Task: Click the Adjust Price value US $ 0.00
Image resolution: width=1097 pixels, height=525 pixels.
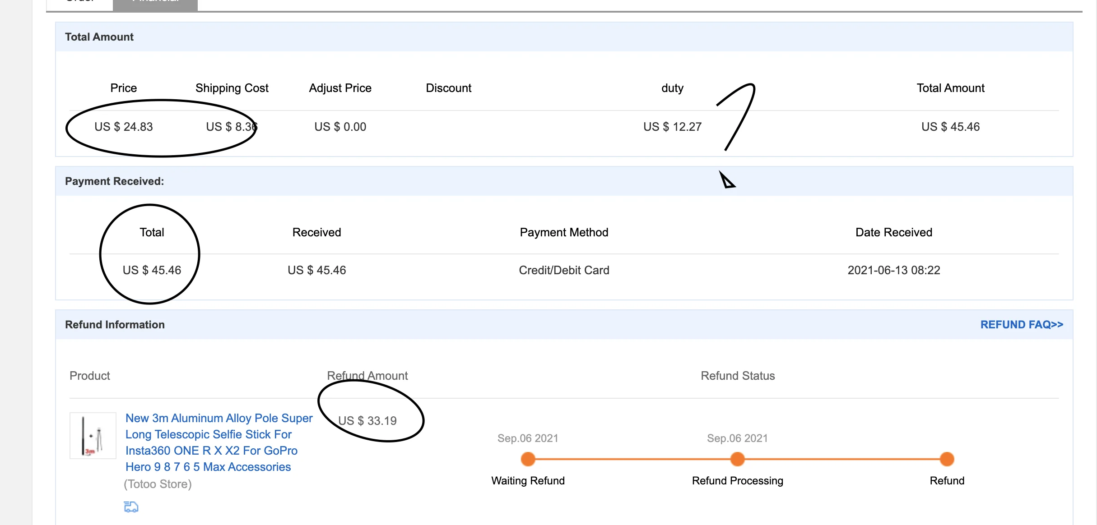Action: point(340,127)
